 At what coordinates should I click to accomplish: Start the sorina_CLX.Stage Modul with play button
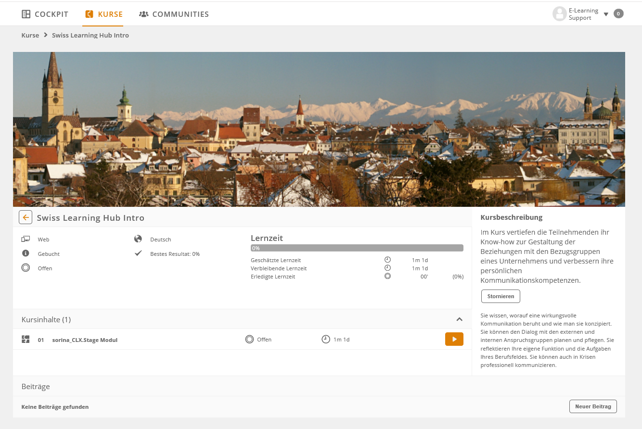coord(454,339)
